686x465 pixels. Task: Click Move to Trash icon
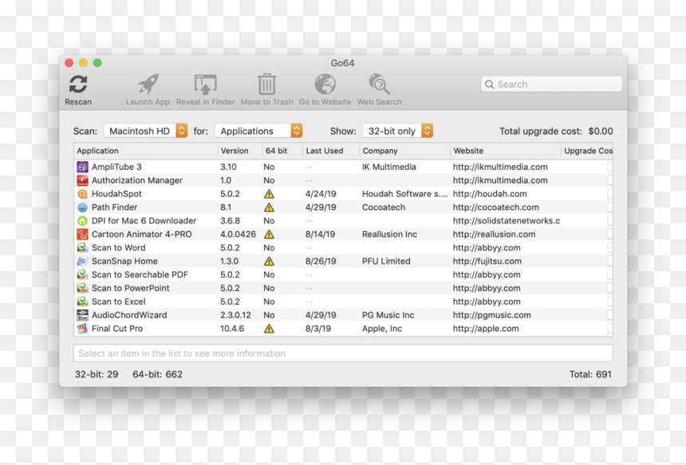coord(267,84)
